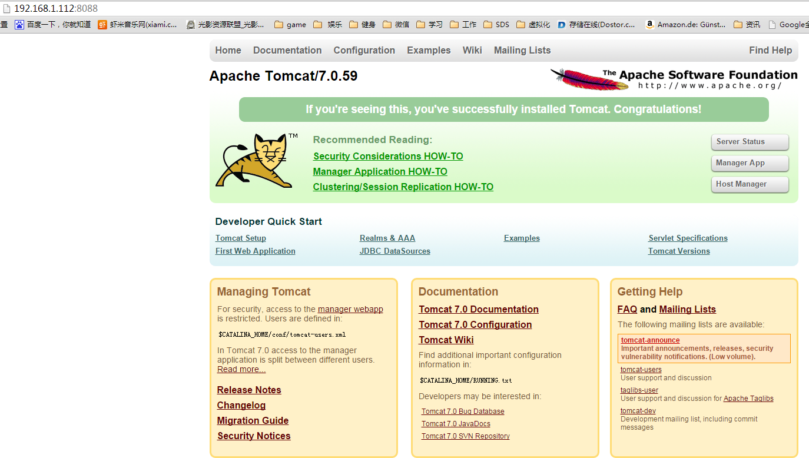Go to the Documentation nav item
The width and height of the screenshot is (809, 458).
tap(287, 51)
